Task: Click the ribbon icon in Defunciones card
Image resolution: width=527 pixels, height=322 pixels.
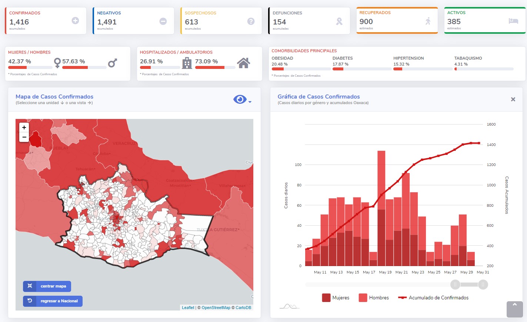Action: tap(339, 21)
